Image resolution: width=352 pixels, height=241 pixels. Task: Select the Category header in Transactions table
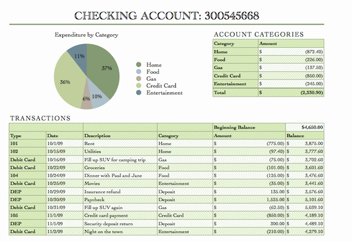point(185,136)
